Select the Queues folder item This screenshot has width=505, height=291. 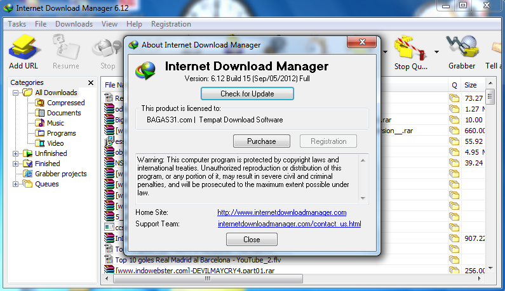tap(41, 184)
